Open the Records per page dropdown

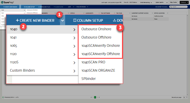tap(185, 97)
